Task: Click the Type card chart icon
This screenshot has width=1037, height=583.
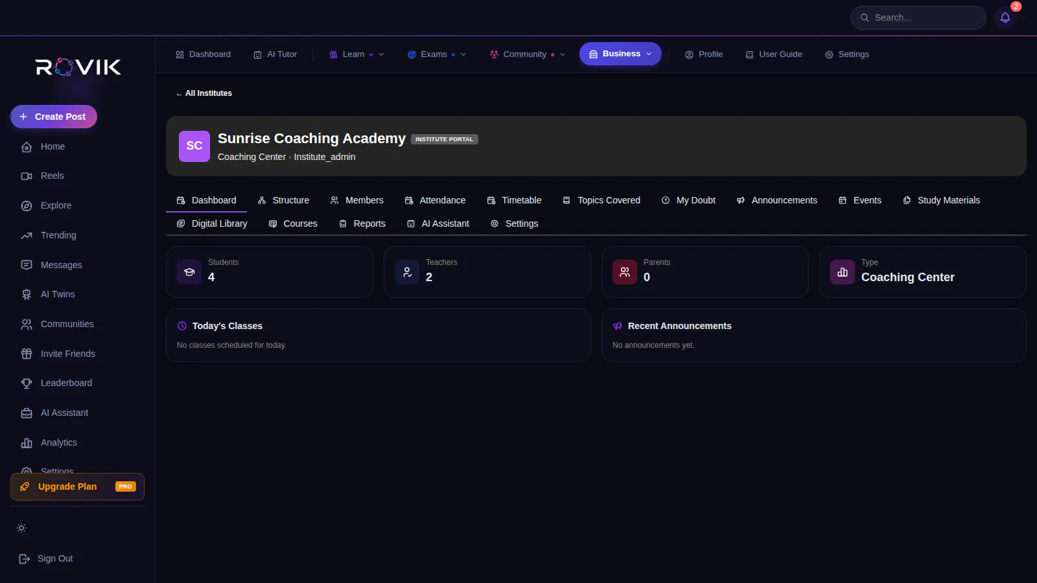Action: pos(843,272)
